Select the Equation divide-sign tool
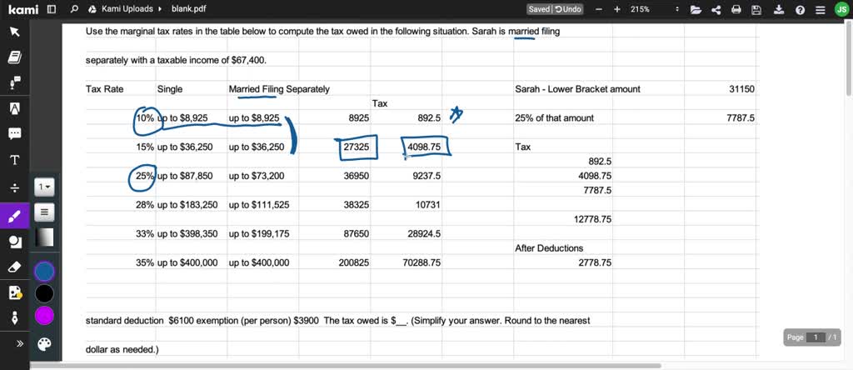 (15, 187)
